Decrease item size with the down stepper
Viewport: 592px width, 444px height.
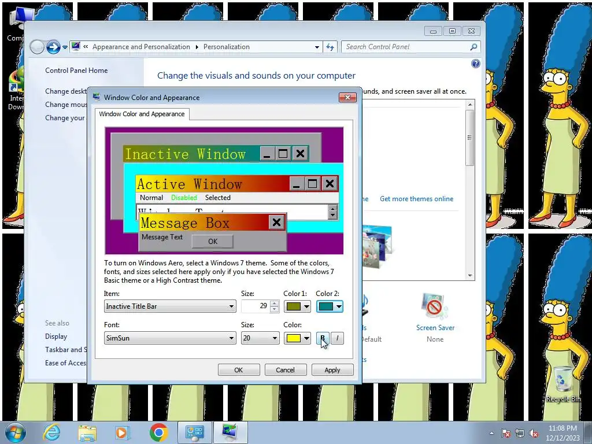click(275, 309)
